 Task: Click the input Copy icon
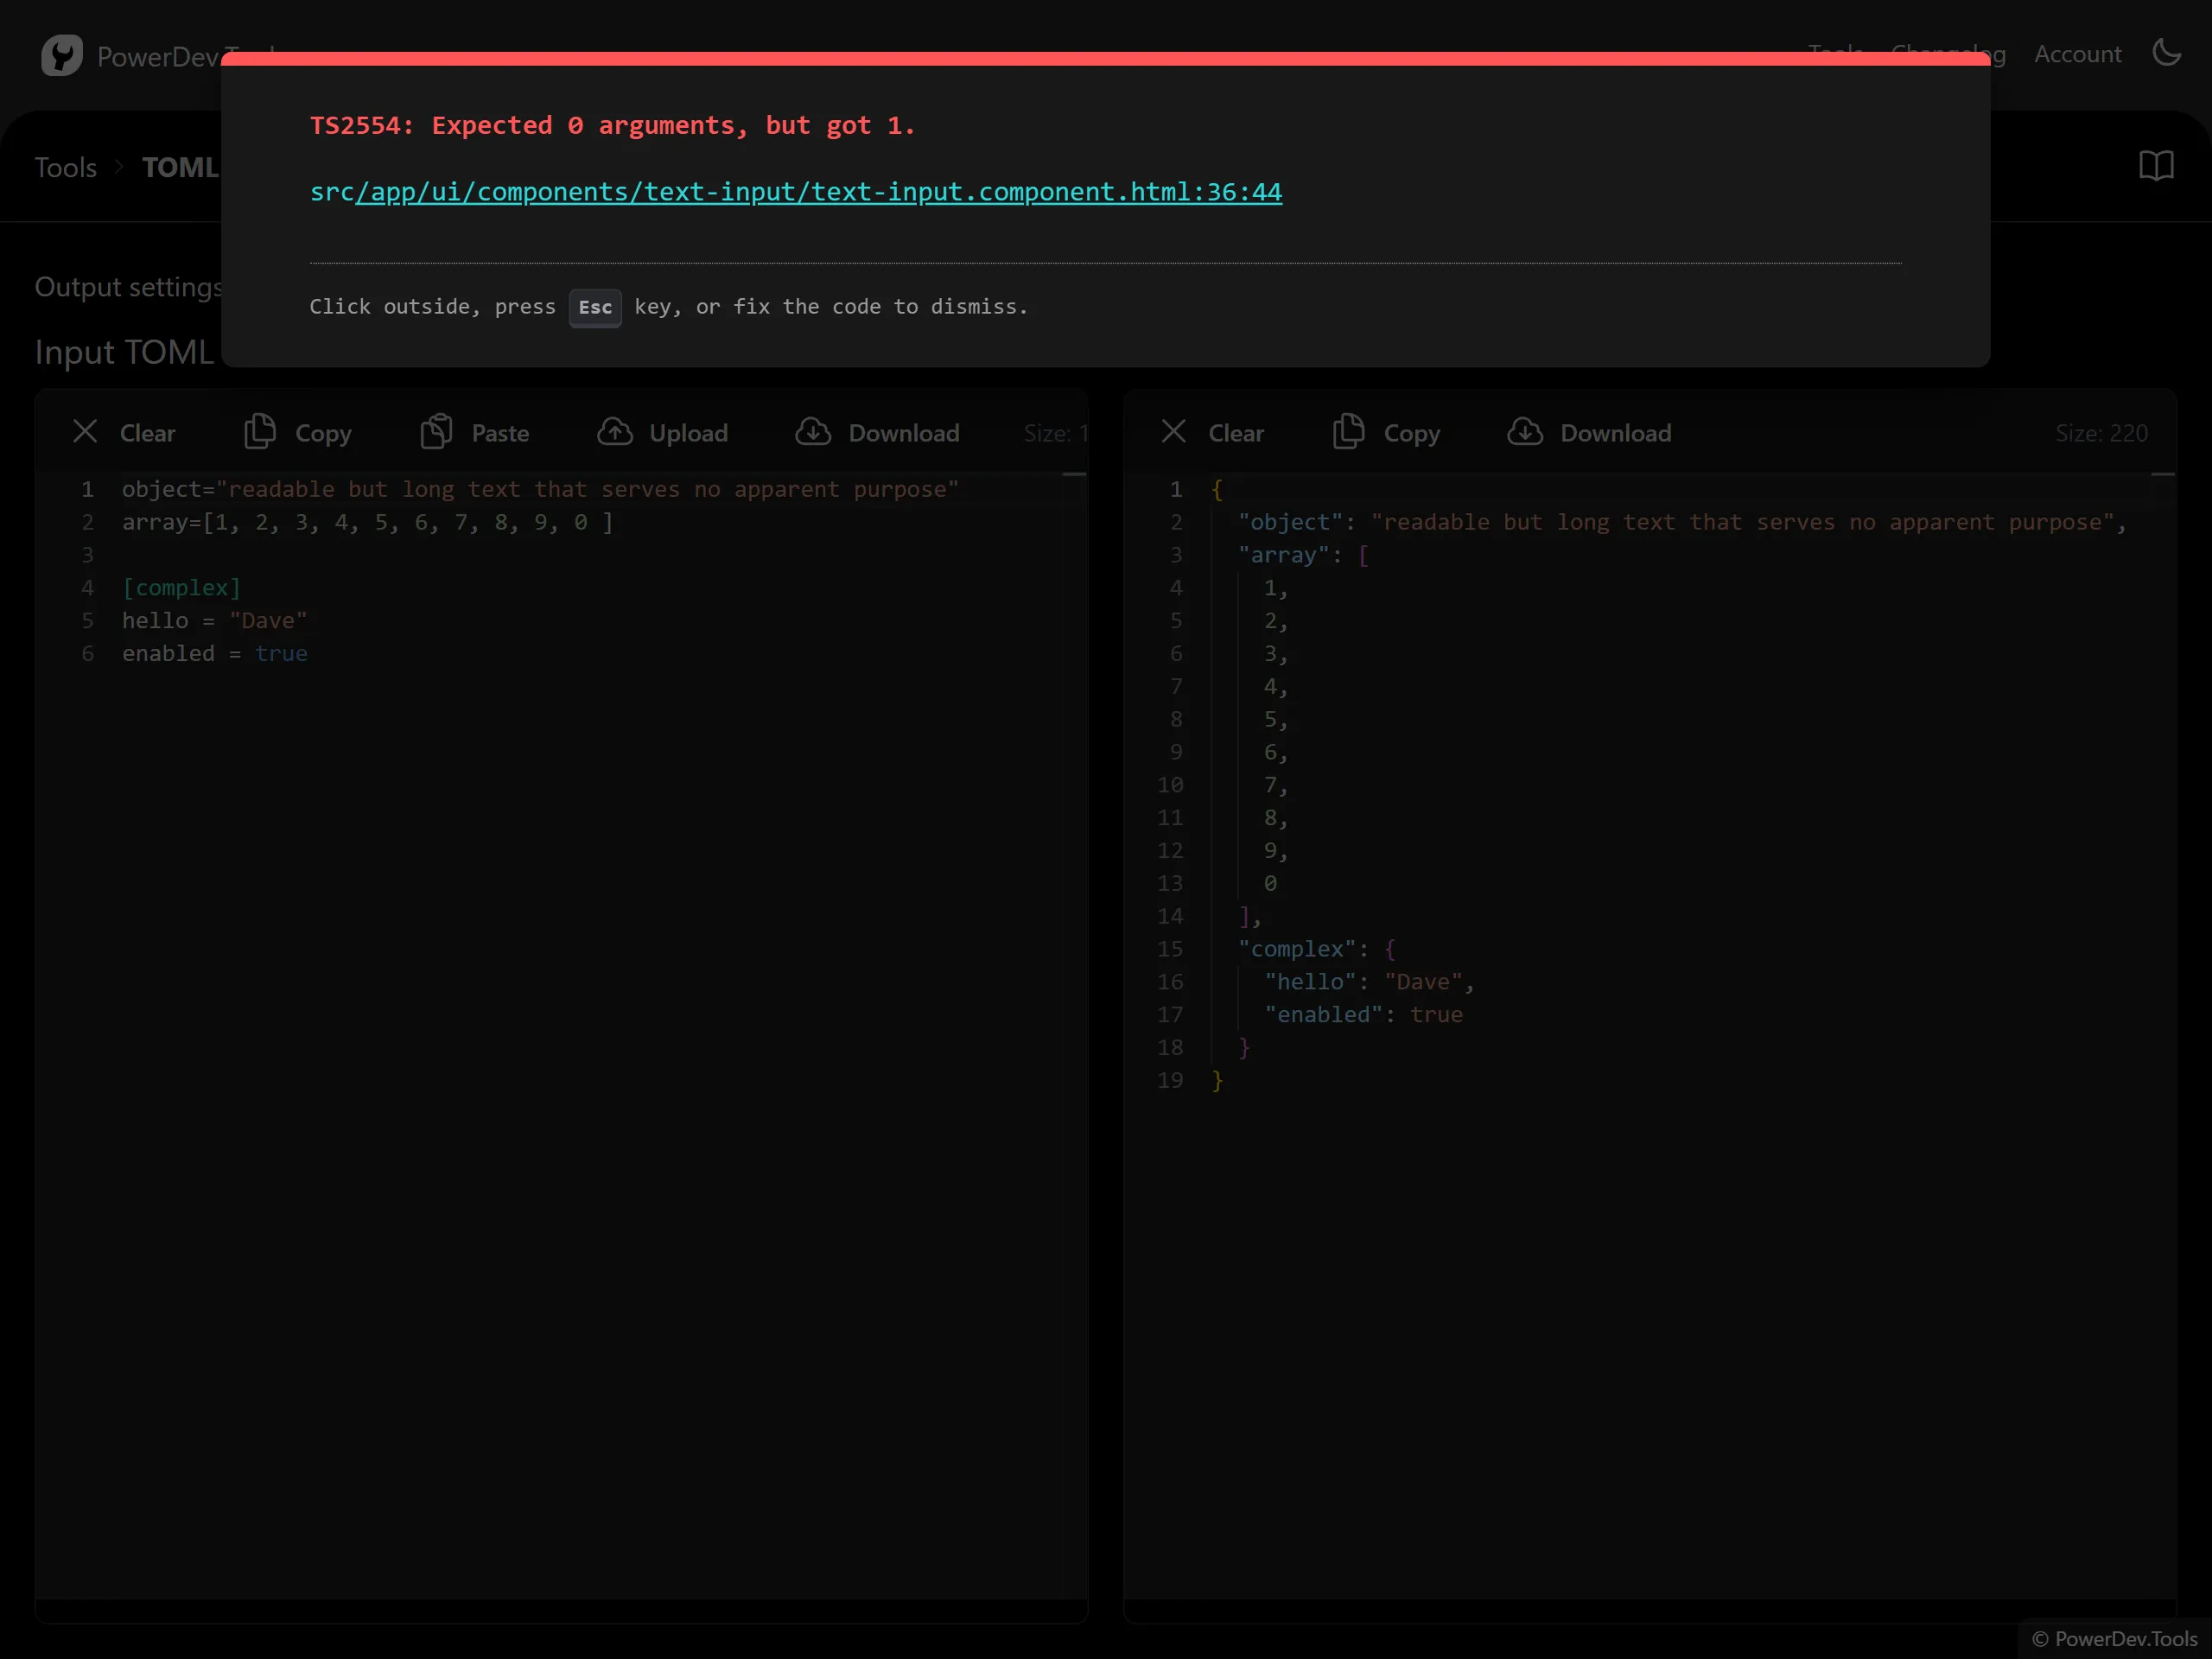point(260,432)
